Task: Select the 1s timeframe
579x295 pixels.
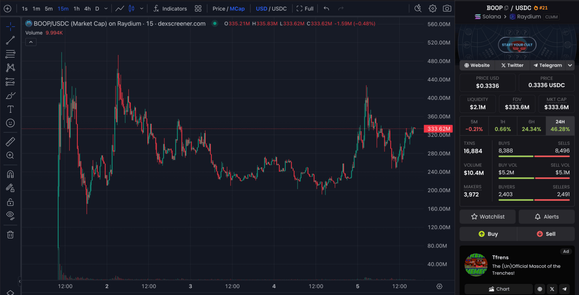Action: [25, 8]
